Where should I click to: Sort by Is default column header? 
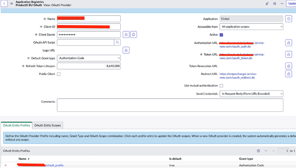point(175,159)
